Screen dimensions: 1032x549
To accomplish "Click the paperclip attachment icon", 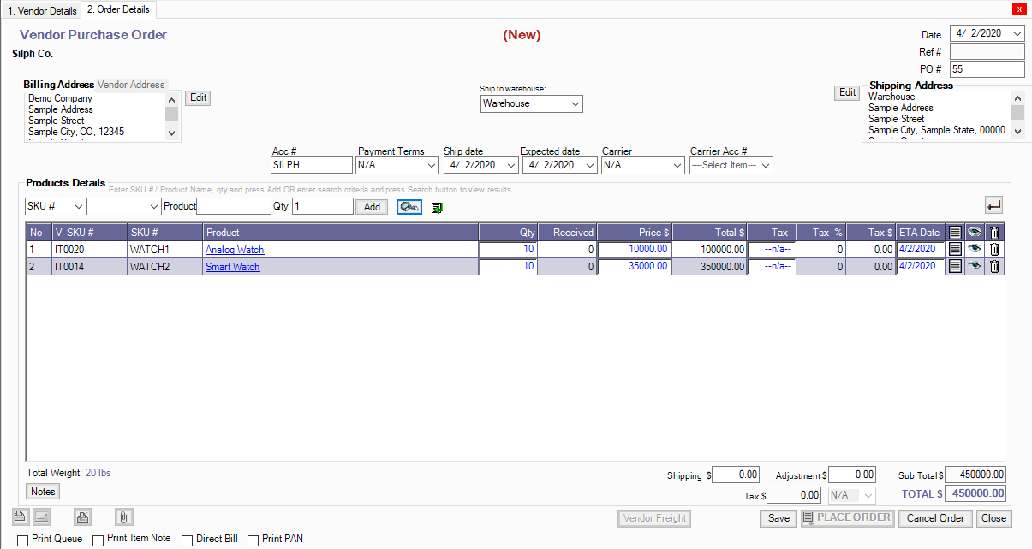I will [x=124, y=517].
